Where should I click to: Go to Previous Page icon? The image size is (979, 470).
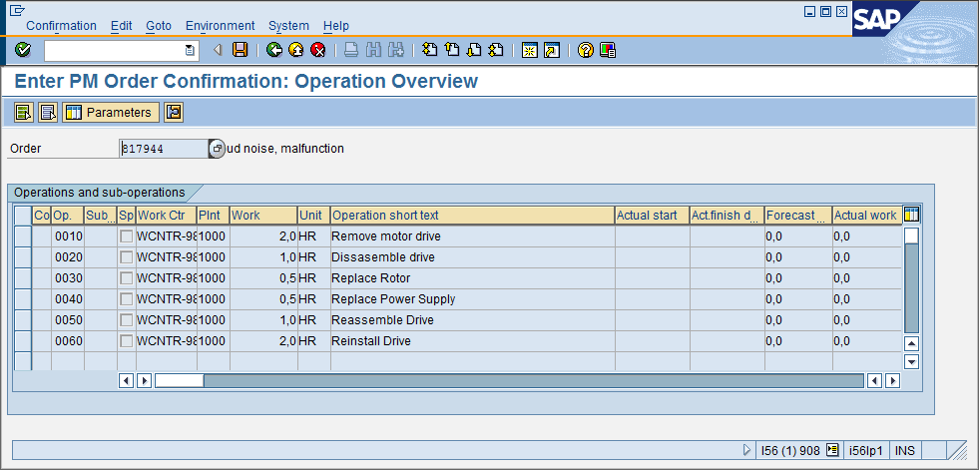point(451,50)
